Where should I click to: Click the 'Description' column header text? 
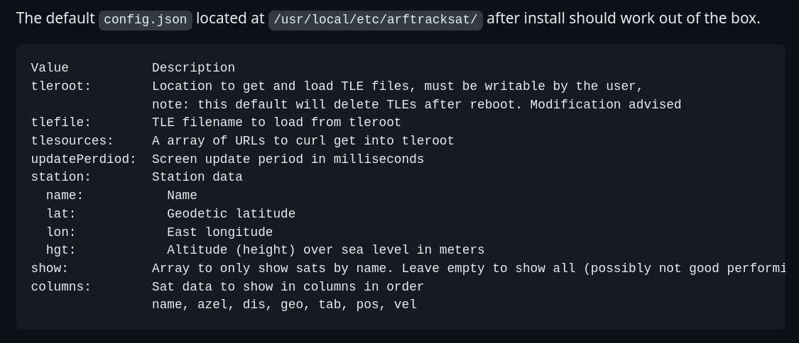[x=193, y=68]
